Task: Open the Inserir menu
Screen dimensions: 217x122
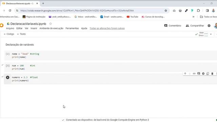Action: click(x=34, y=28)
